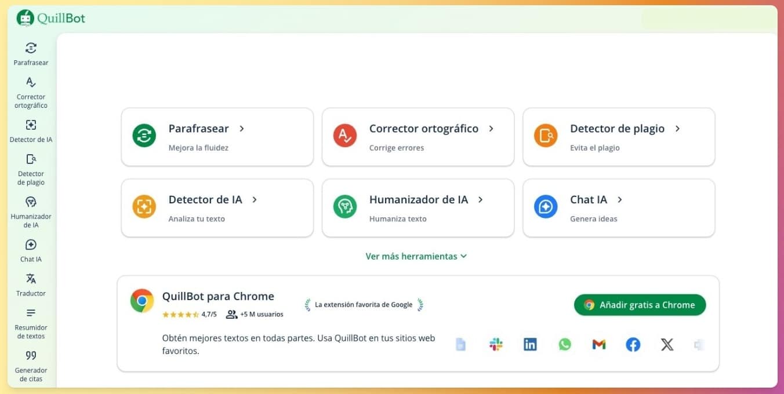Open Detector de IA sidebar icon
784x394 pixels.
tap(31, 125)
